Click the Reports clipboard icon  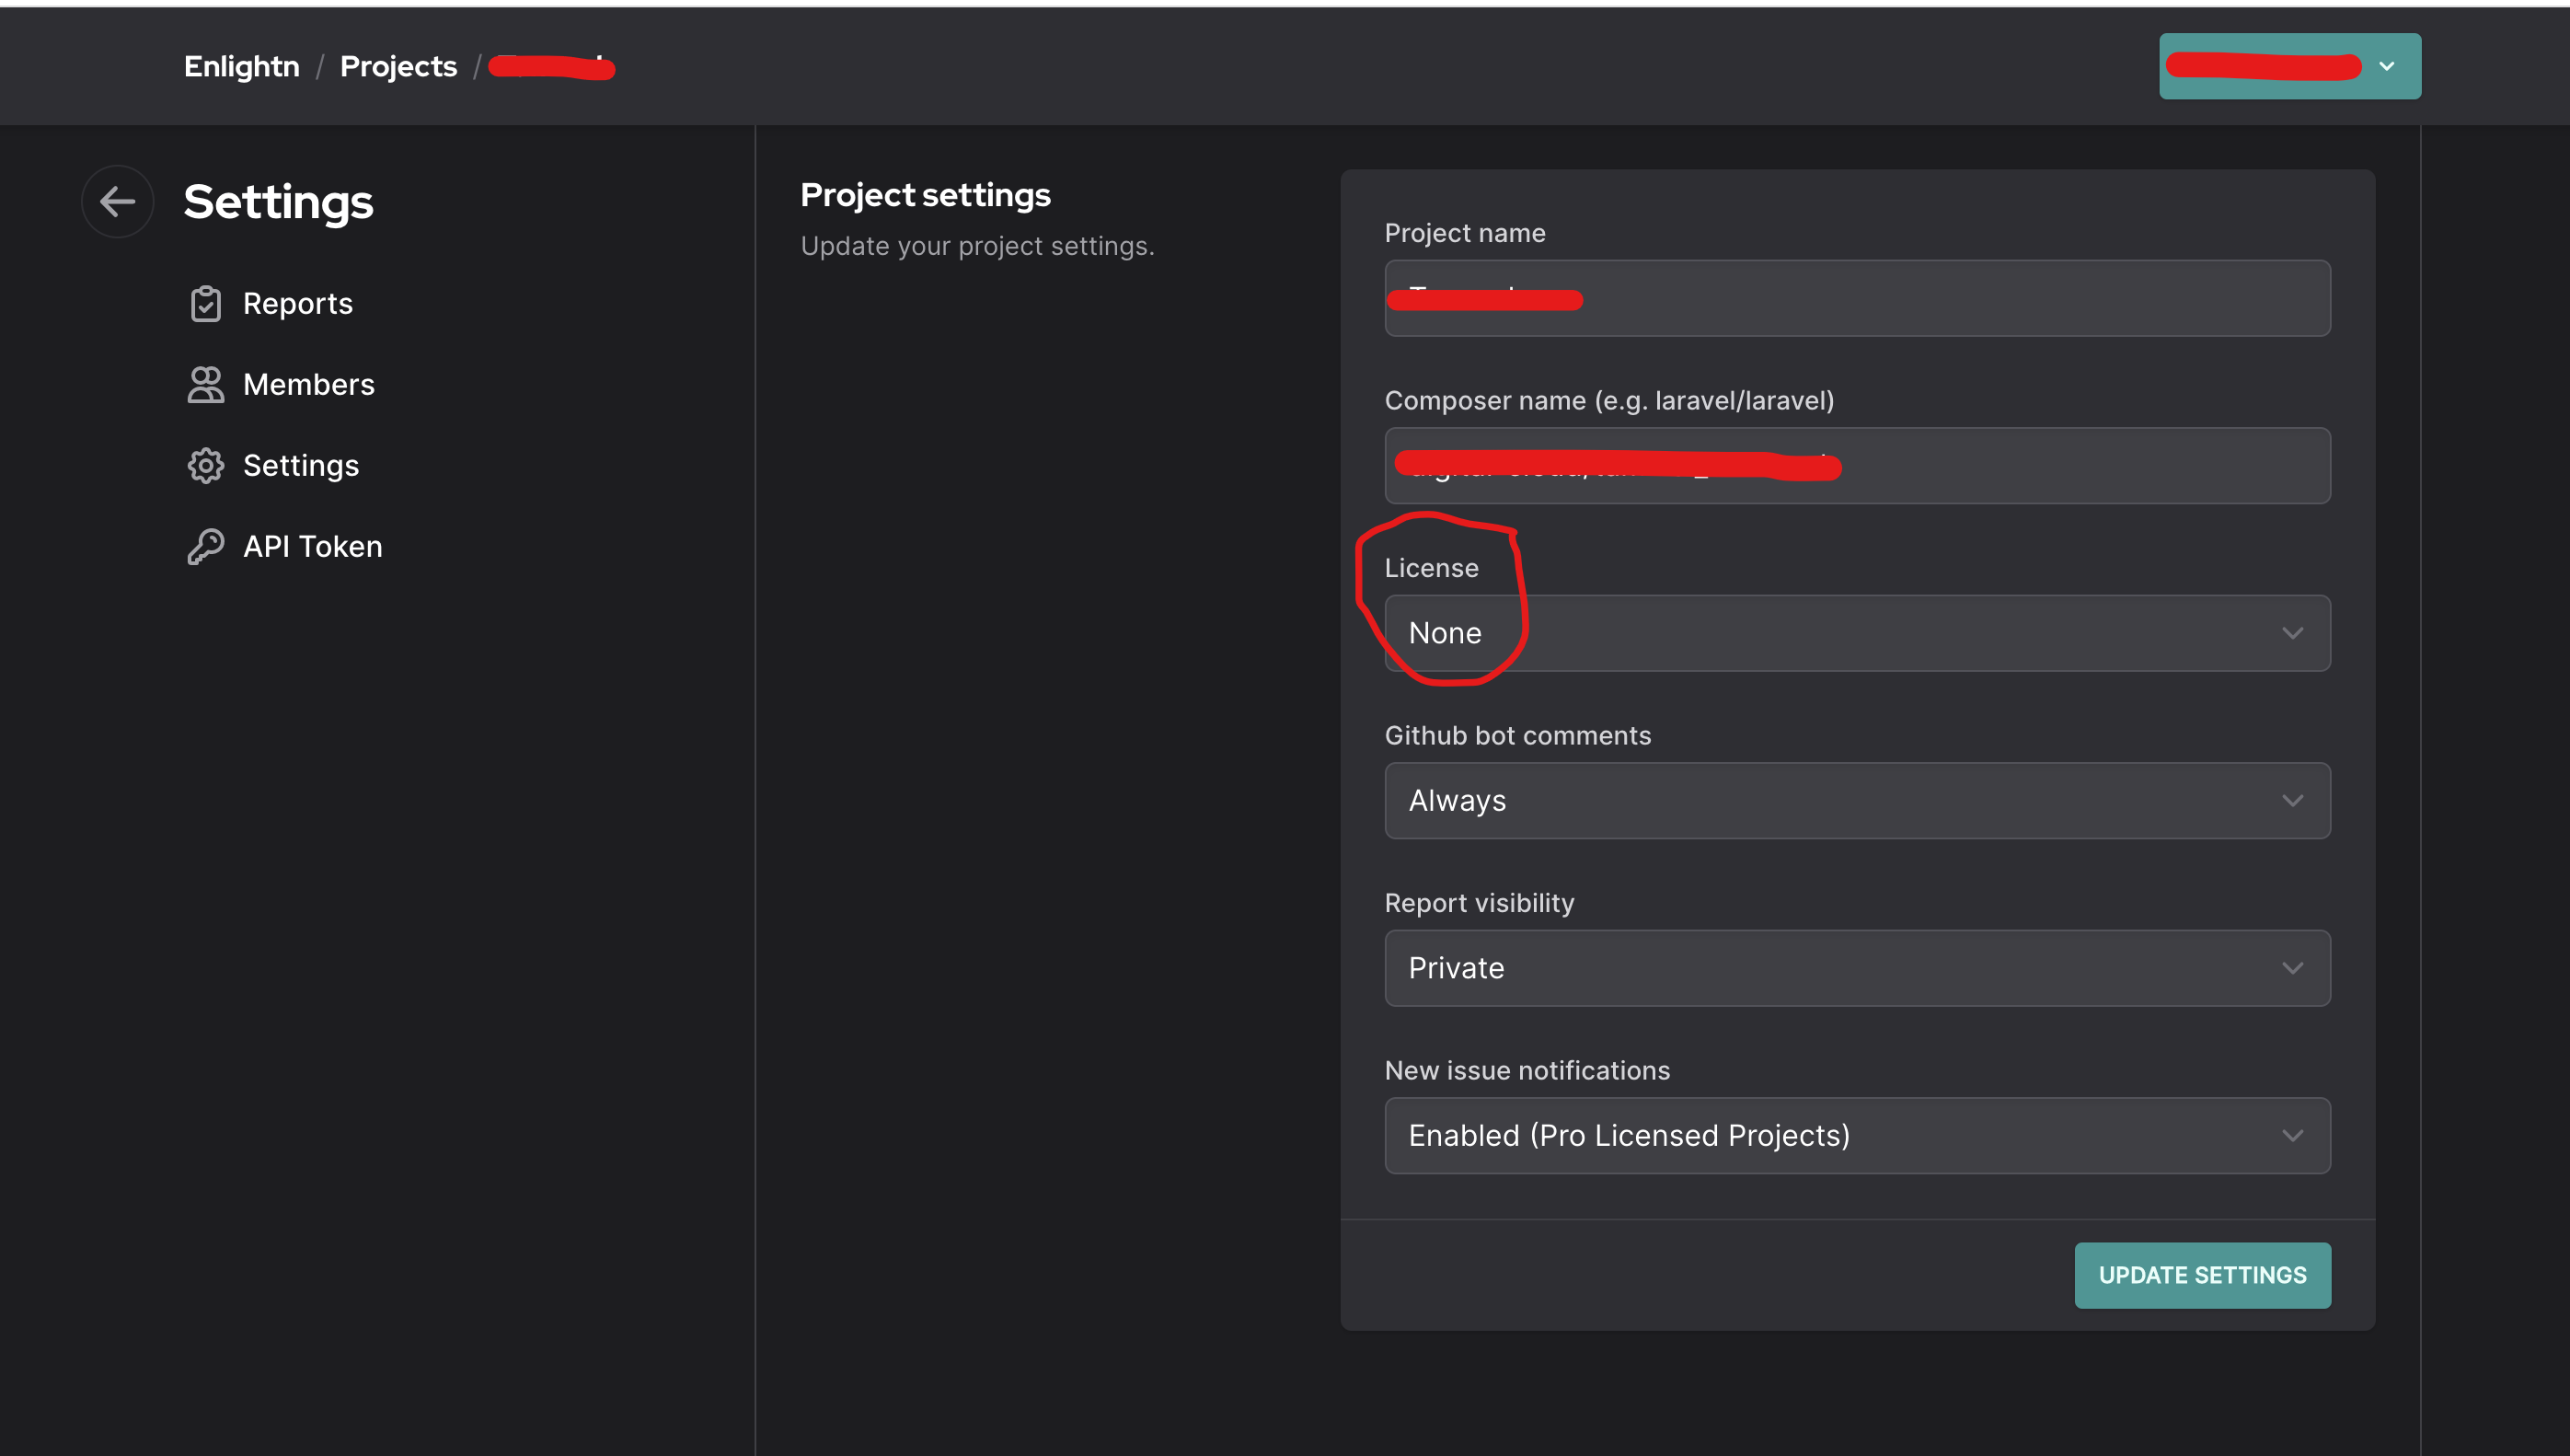(205, 304)
